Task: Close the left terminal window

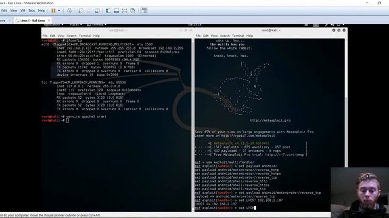Action: click(x=191, y=30)
